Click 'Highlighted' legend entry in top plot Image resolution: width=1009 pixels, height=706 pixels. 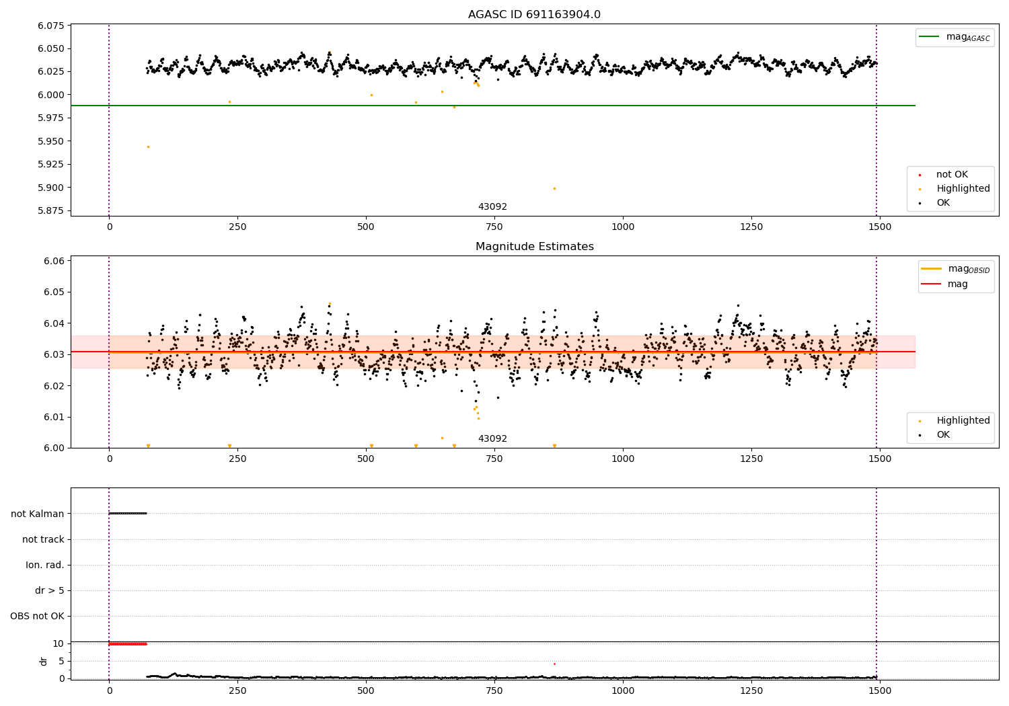click(x=954, y=189)
